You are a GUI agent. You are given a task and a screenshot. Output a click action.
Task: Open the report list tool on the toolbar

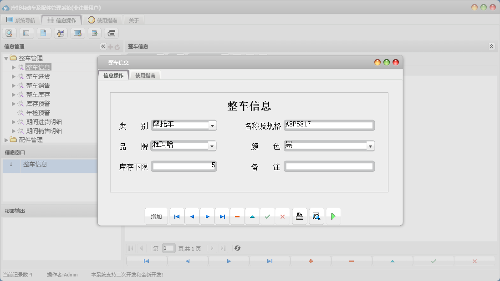pos(26,33)
